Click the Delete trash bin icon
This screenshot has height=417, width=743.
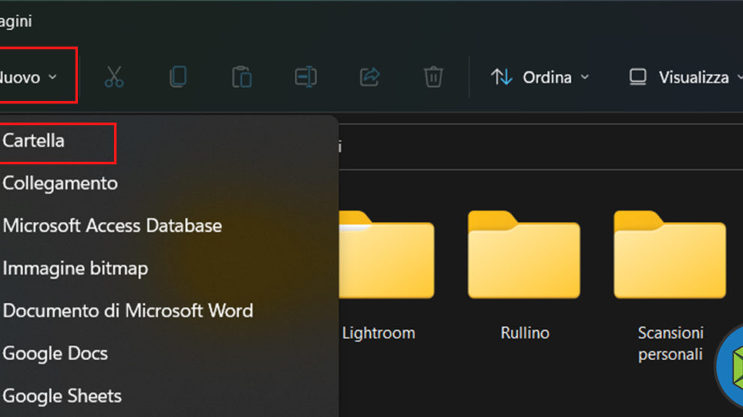(x=433, y=77)
